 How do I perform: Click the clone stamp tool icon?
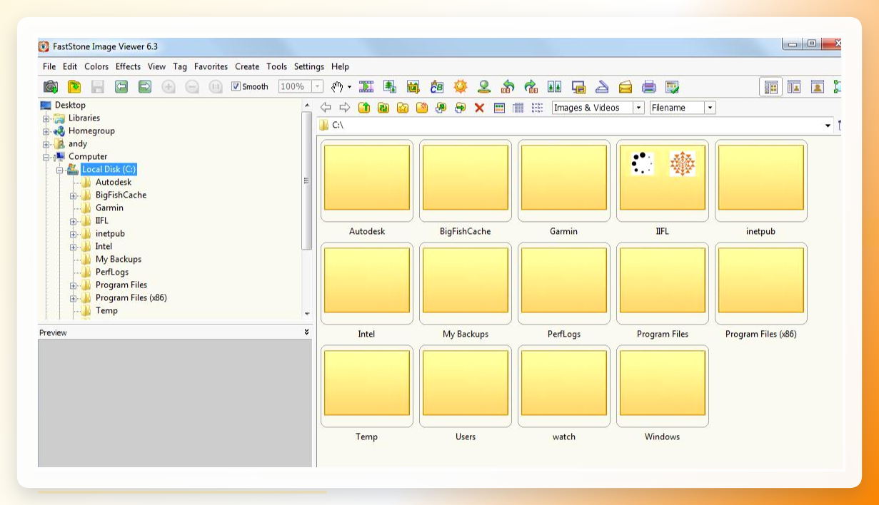click(484, 87)
